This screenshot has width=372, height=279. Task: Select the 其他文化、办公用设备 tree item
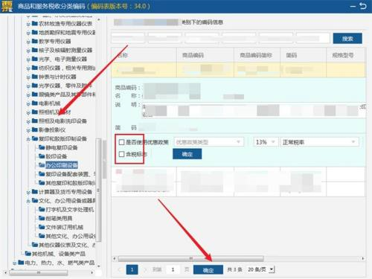(x=71, y=236)
